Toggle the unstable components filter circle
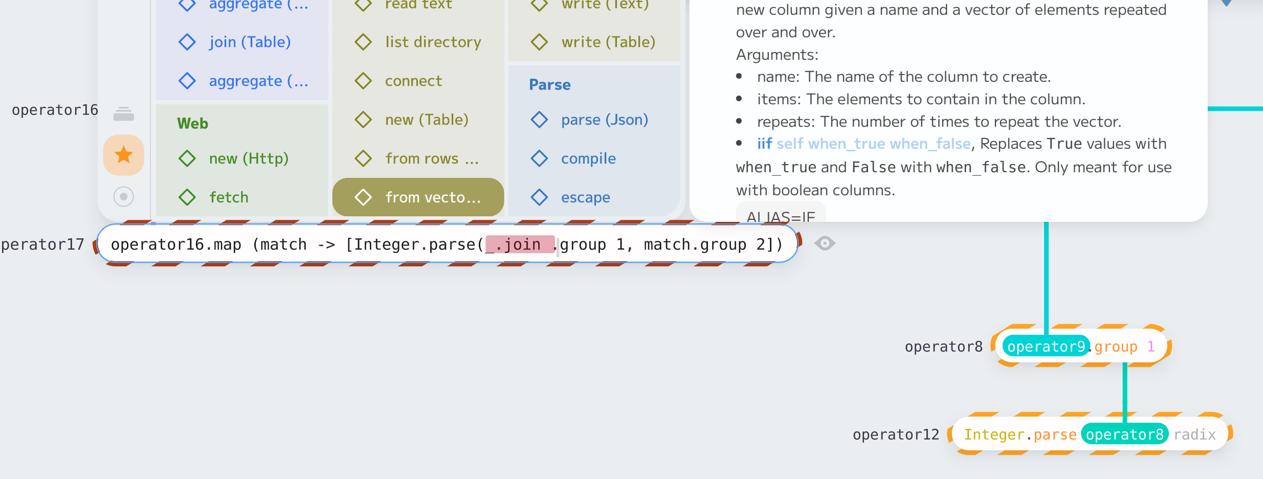This screenshot has width=1263, height=479. [123, 196]
